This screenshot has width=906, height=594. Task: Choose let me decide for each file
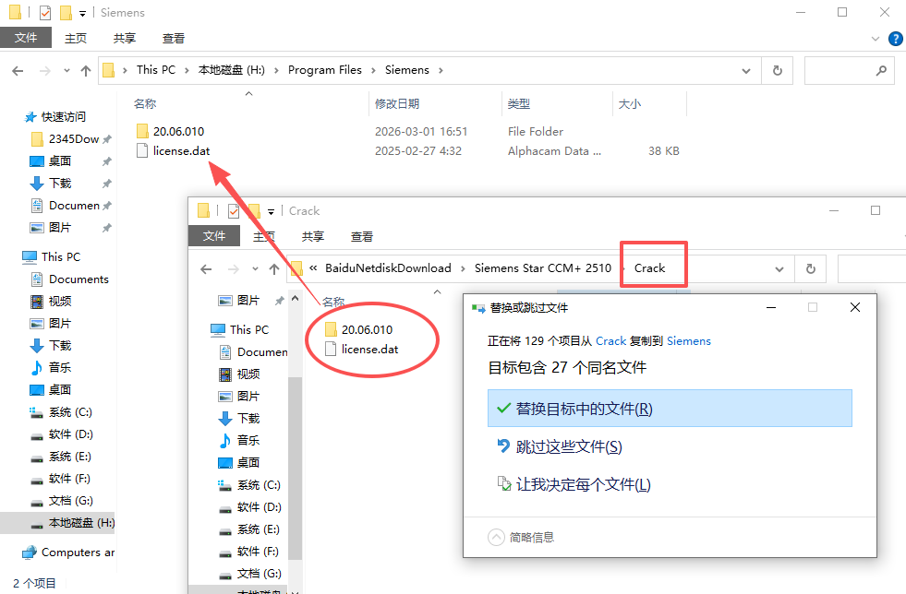point(582,485)
